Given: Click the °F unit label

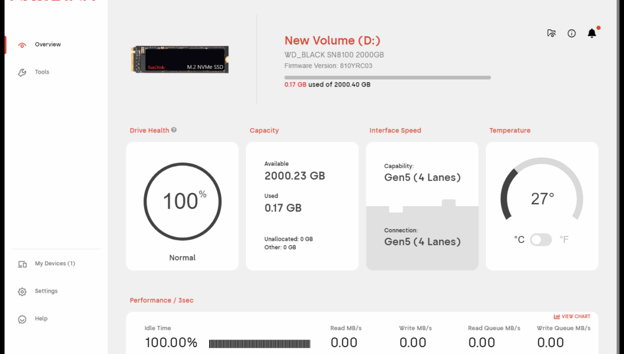Looking at the screenshot, I should (564, 239).
